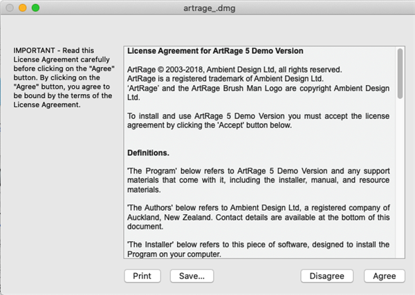Click the paragraph beginning 'The Installer' below refers
This screenshot has height=295, width=415.
point(258,249)
